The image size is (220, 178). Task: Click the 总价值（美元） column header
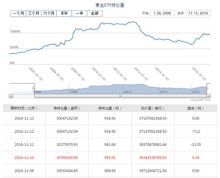click(153, 108)
